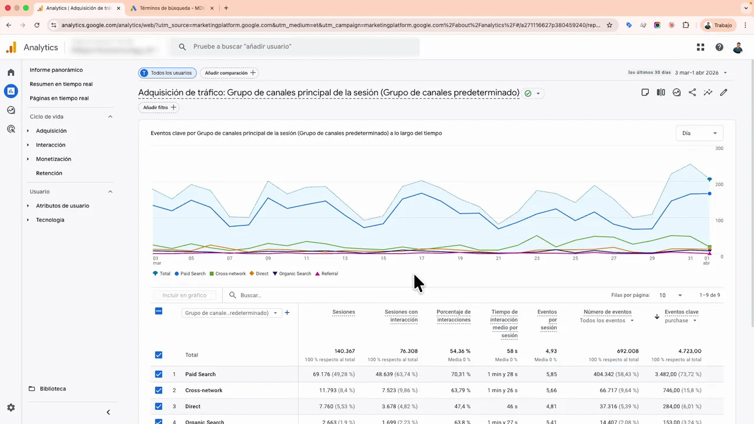Sort by Eventos clave column header
The height and width of the screenshot is (424, 754).
point(682,312)
